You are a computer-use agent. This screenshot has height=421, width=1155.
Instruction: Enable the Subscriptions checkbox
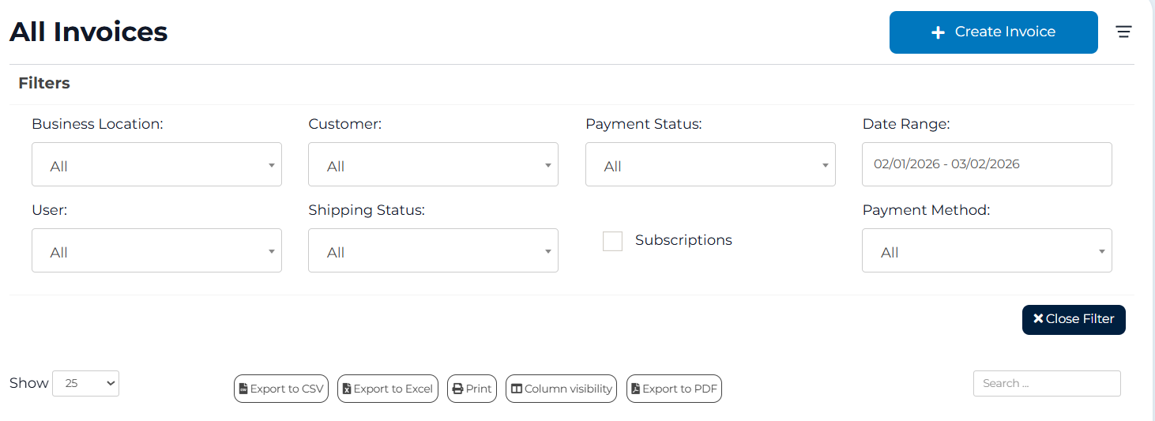pos(612,241)
